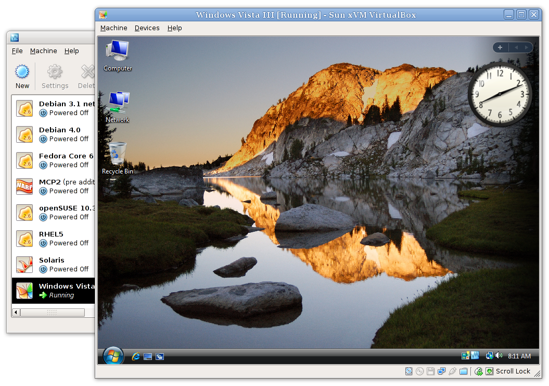The height and width of the screenshot is (386, 549).
Task: Select the Debian 3.1 net VM entry
Action: click(x=54, y=108)
